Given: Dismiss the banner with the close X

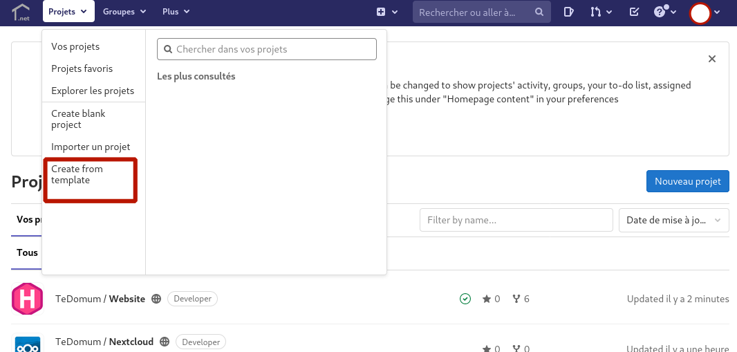Looking at the screenshot, I should pyautogui.click(x=712, y=59).
